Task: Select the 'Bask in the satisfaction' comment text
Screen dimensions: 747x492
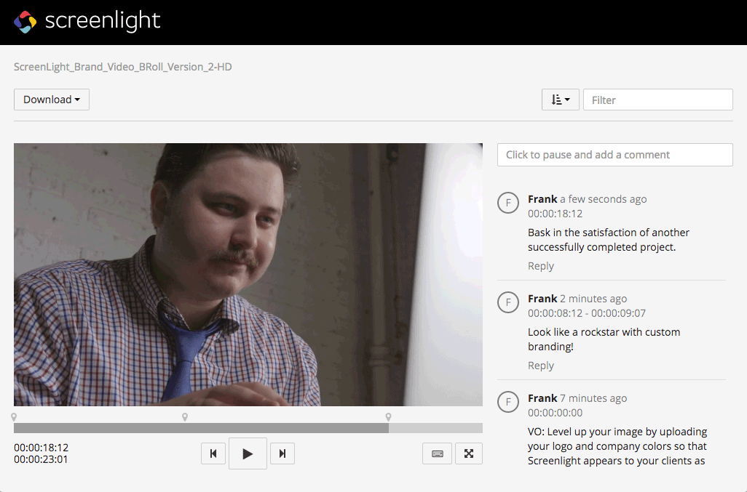Action: pyautogui.click(x=609, y=240)
